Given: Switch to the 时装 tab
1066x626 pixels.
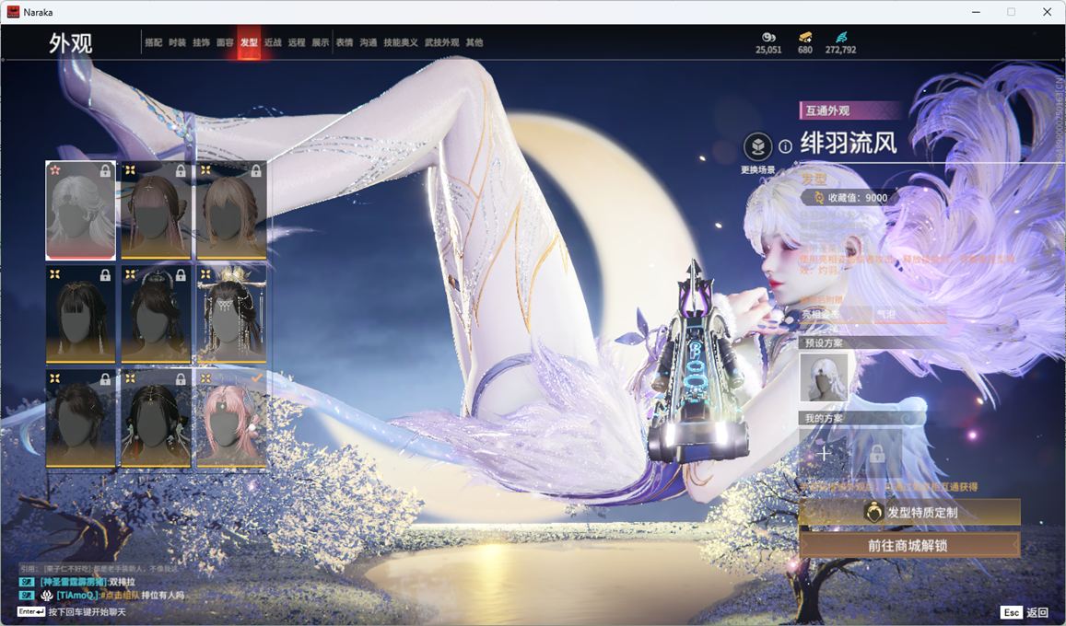Looking at the screenshot, I should (x=177, y=42).
